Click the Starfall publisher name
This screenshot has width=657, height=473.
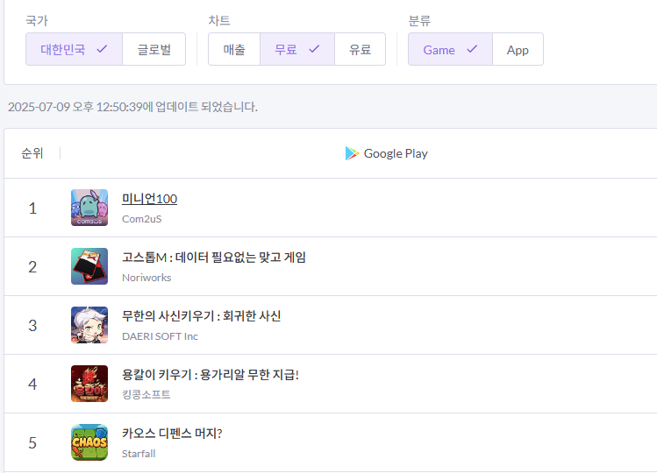coord(139,454)
